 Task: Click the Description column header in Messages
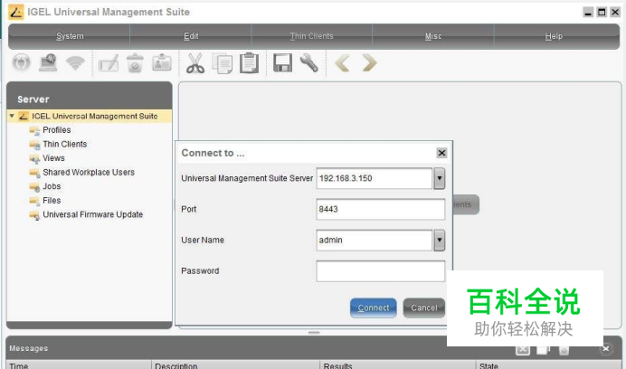point(236,365)
